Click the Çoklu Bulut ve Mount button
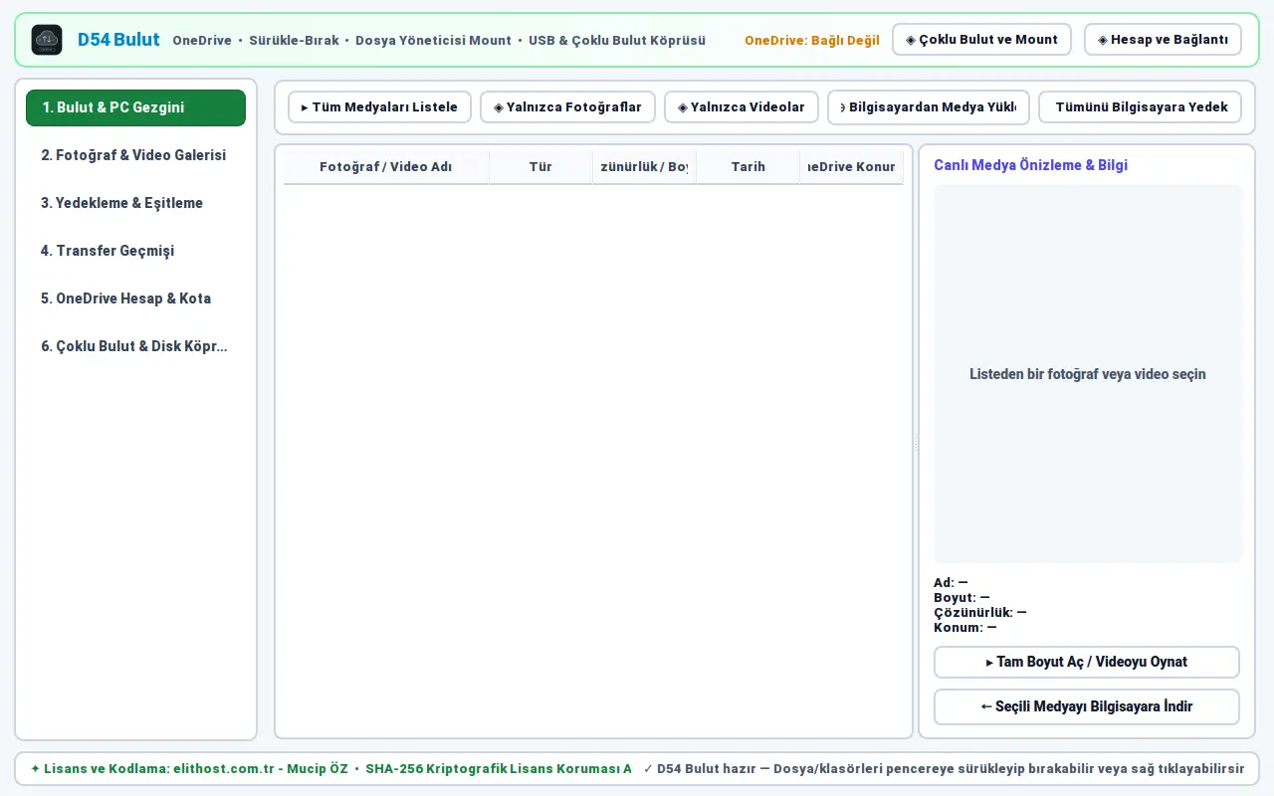 coord(981,40)
